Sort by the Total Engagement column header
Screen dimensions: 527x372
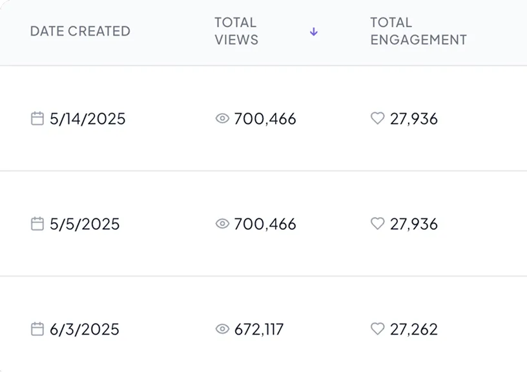pyautogui.click(x=418, y=30)
